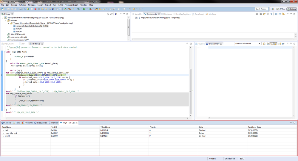298x161 pixels.
Task: Open the mqx_main.c editor tab
Action: 8,44
